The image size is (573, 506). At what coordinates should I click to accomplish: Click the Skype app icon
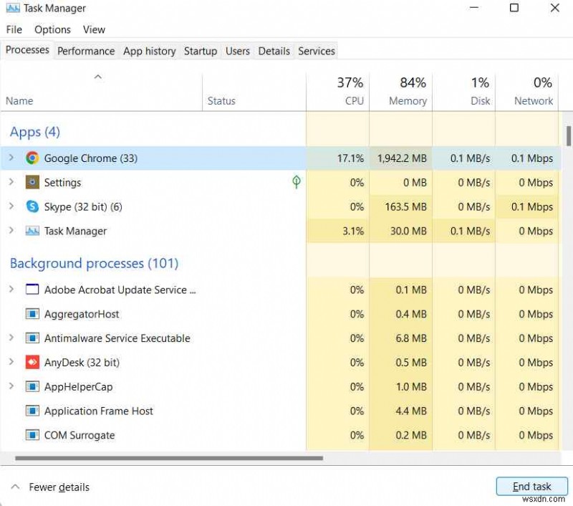tap(32, 206)
